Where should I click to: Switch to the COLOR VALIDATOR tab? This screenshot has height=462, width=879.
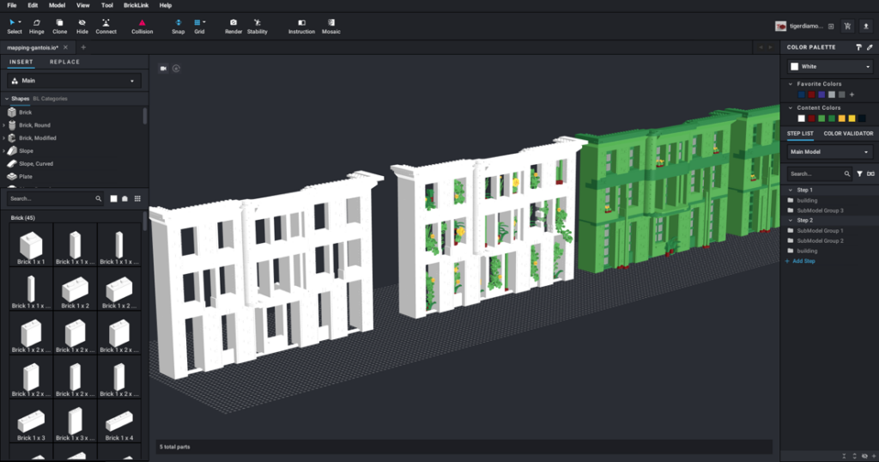(848, 133)
